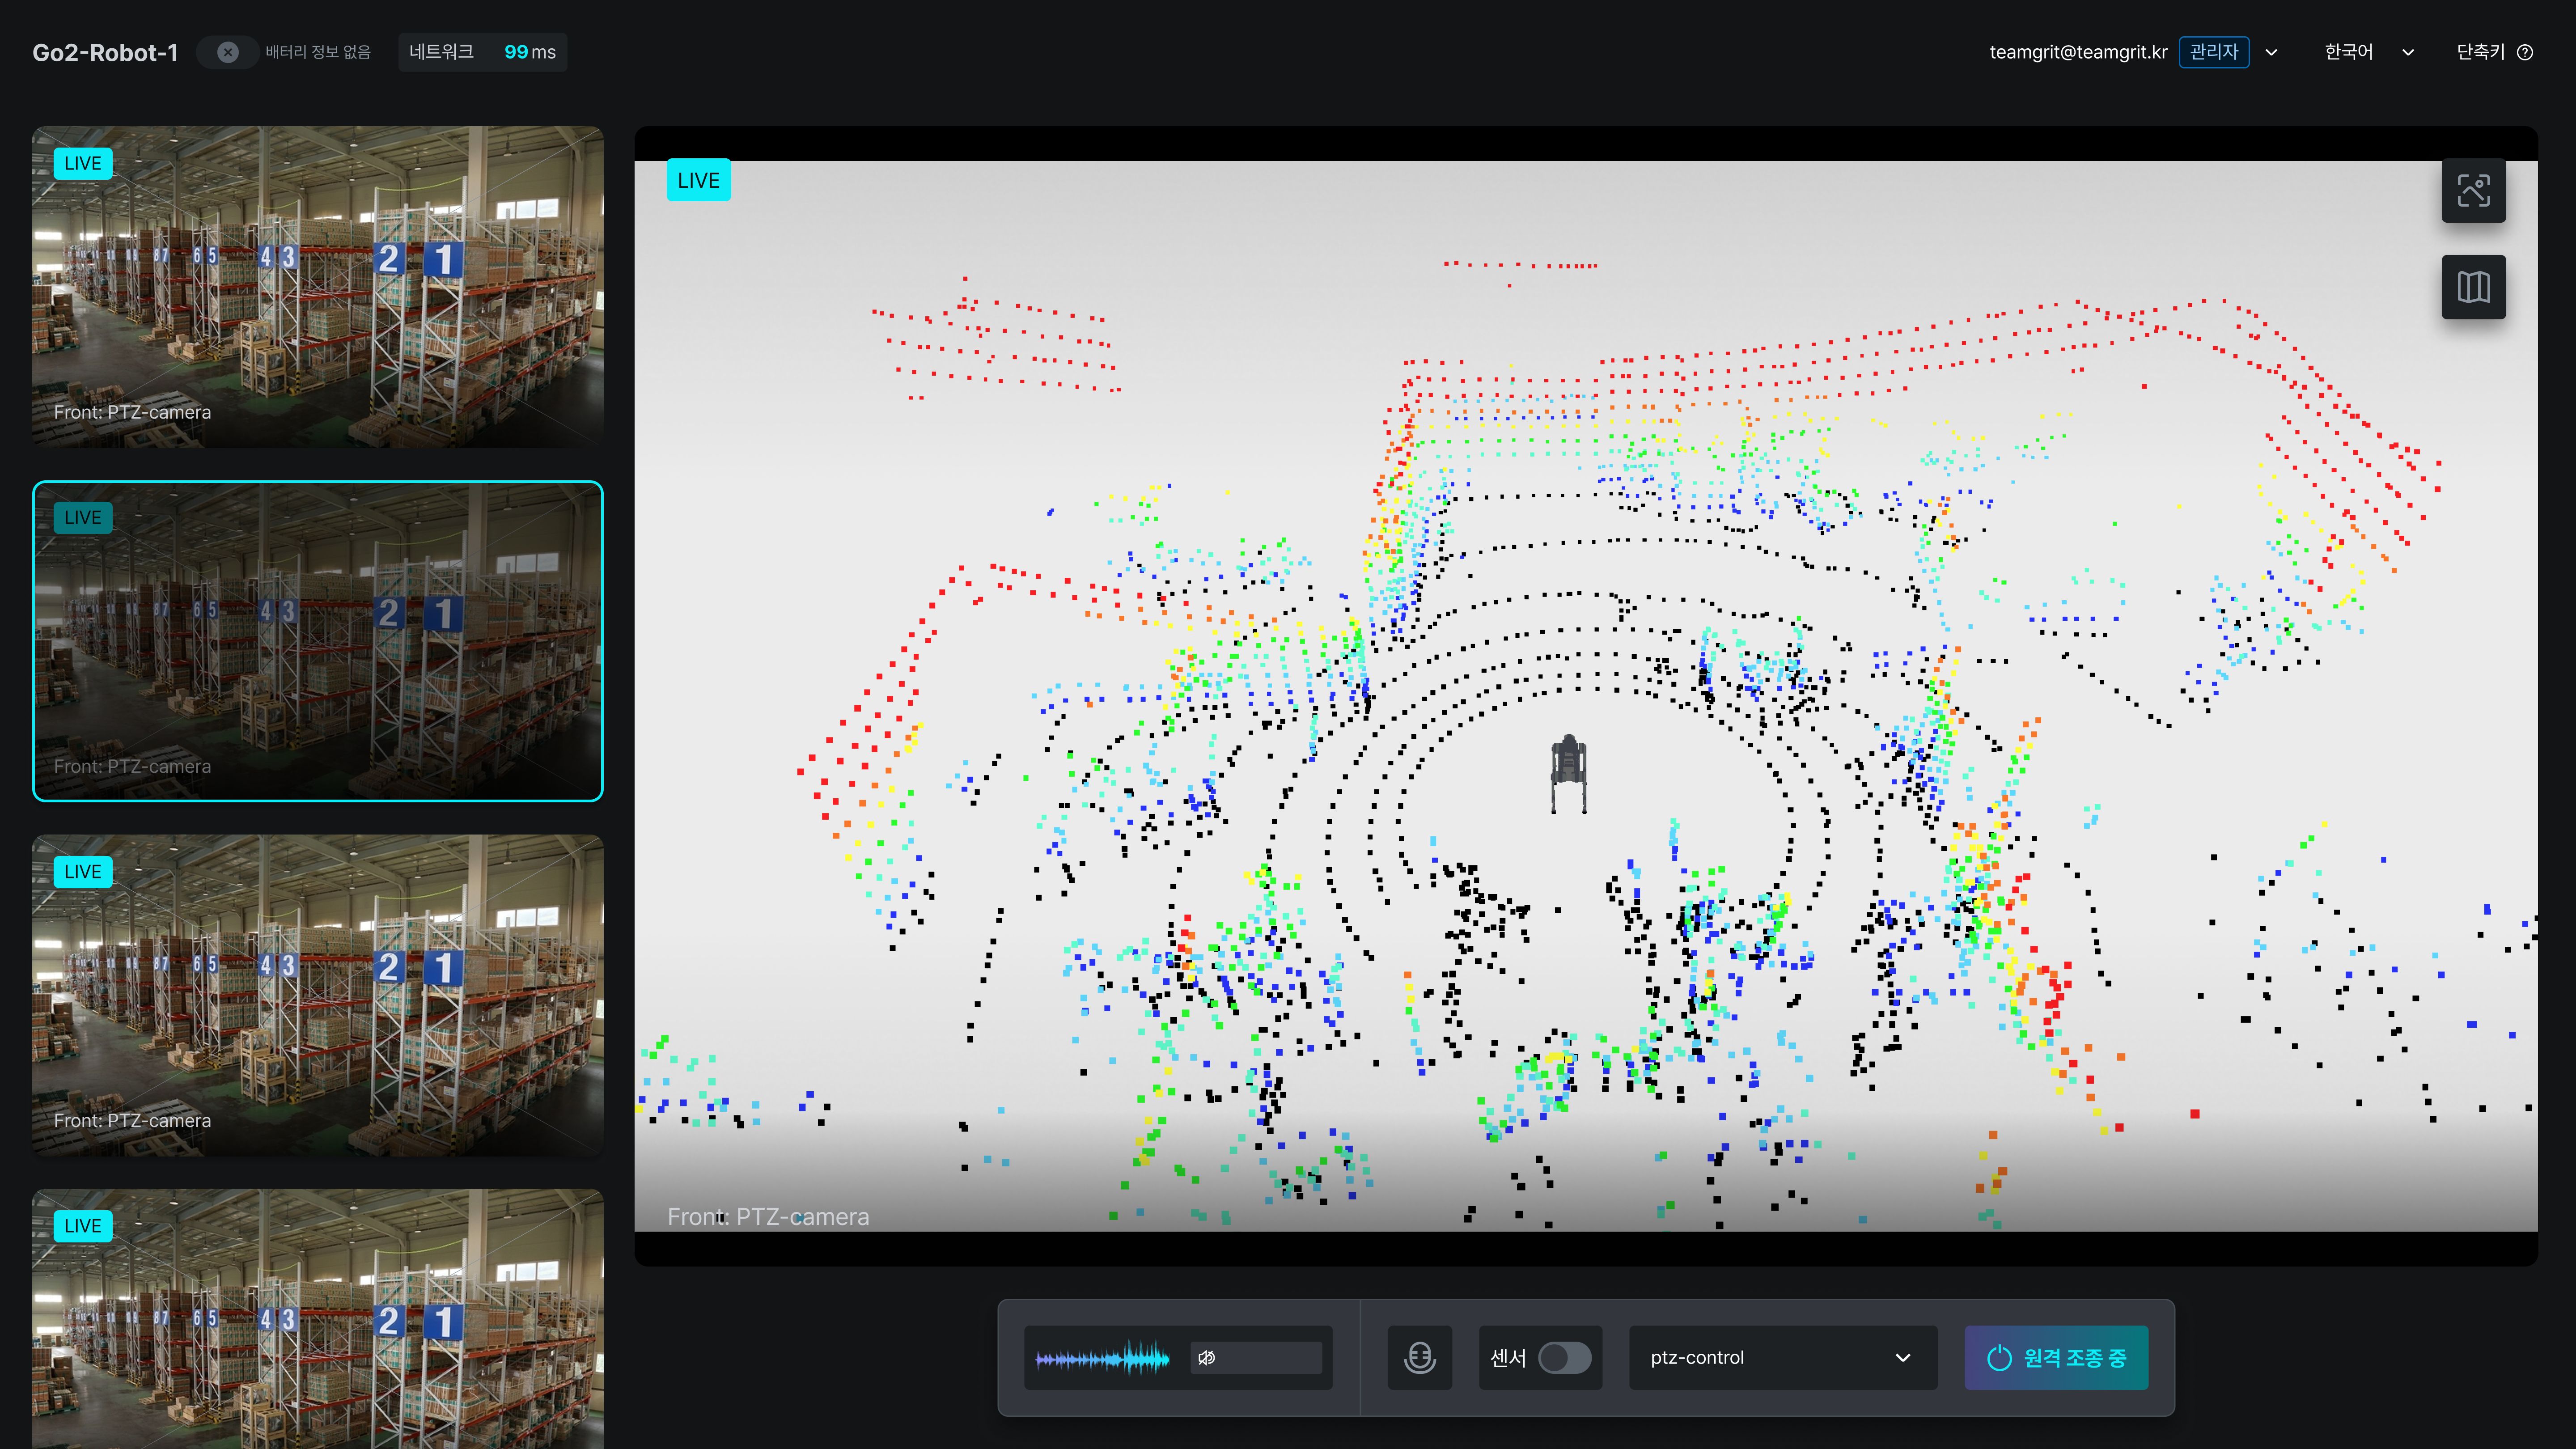Open 단축키 shortcuts menu

pos(2481,52)
